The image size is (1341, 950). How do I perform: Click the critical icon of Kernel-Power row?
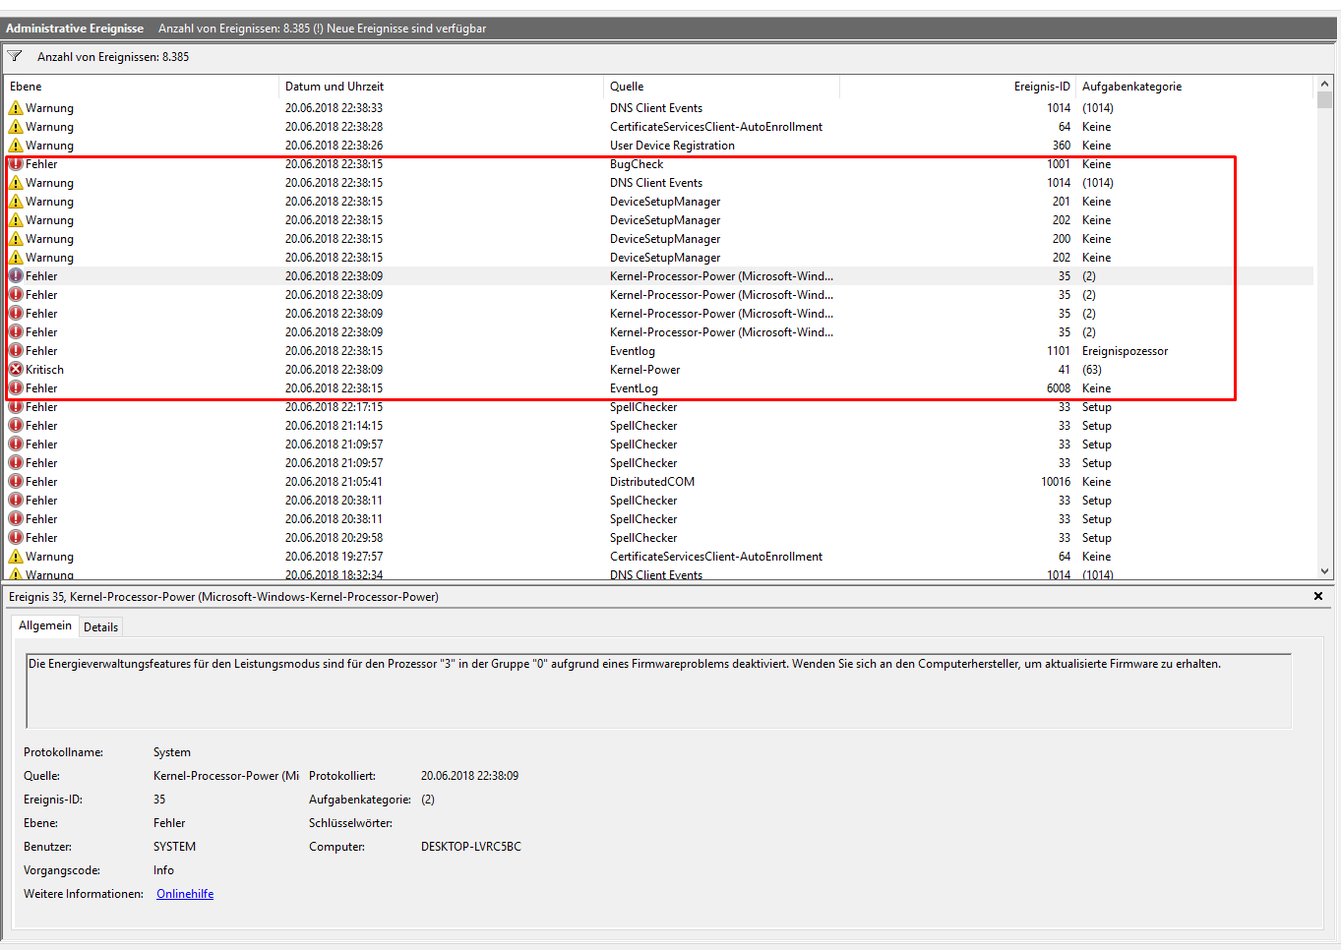pyautogui.click(x=16, y=370)
